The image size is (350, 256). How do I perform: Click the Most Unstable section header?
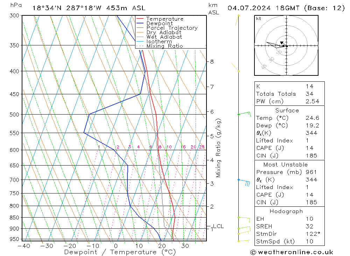point(286,164)
